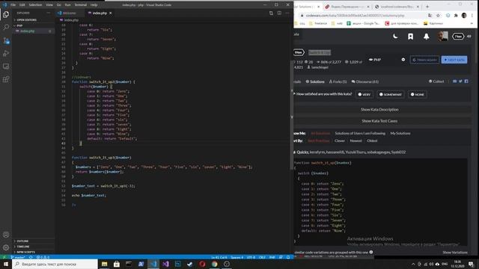479x269 pixels.
Task: Click Chrome address bar URL
Action: tap(355, 16)
